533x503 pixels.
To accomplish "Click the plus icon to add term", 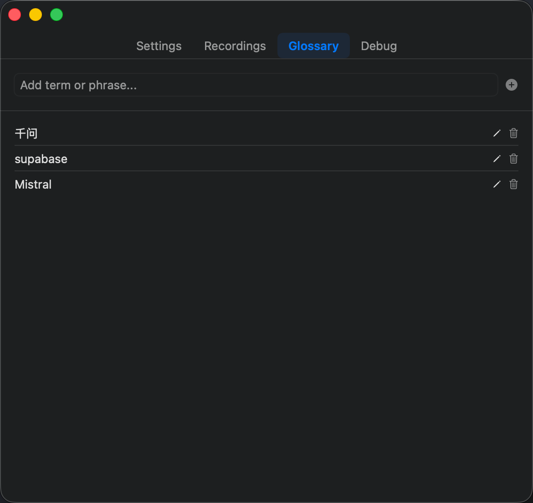I will (512, 85).
